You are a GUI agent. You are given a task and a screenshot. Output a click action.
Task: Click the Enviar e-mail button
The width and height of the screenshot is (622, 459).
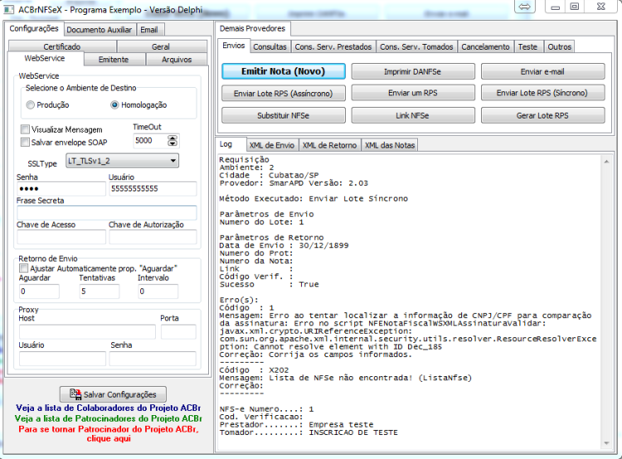(542, 71)
